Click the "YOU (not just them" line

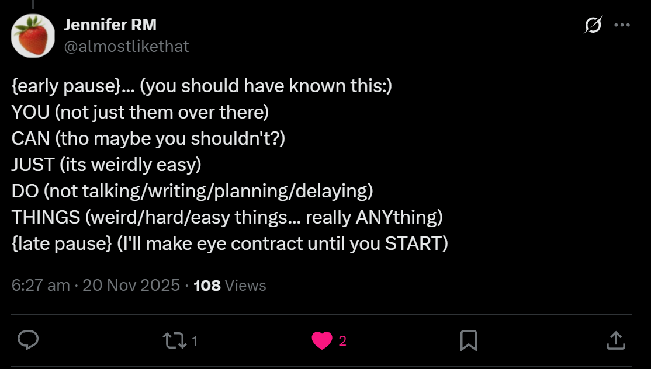tap(140, 112)
